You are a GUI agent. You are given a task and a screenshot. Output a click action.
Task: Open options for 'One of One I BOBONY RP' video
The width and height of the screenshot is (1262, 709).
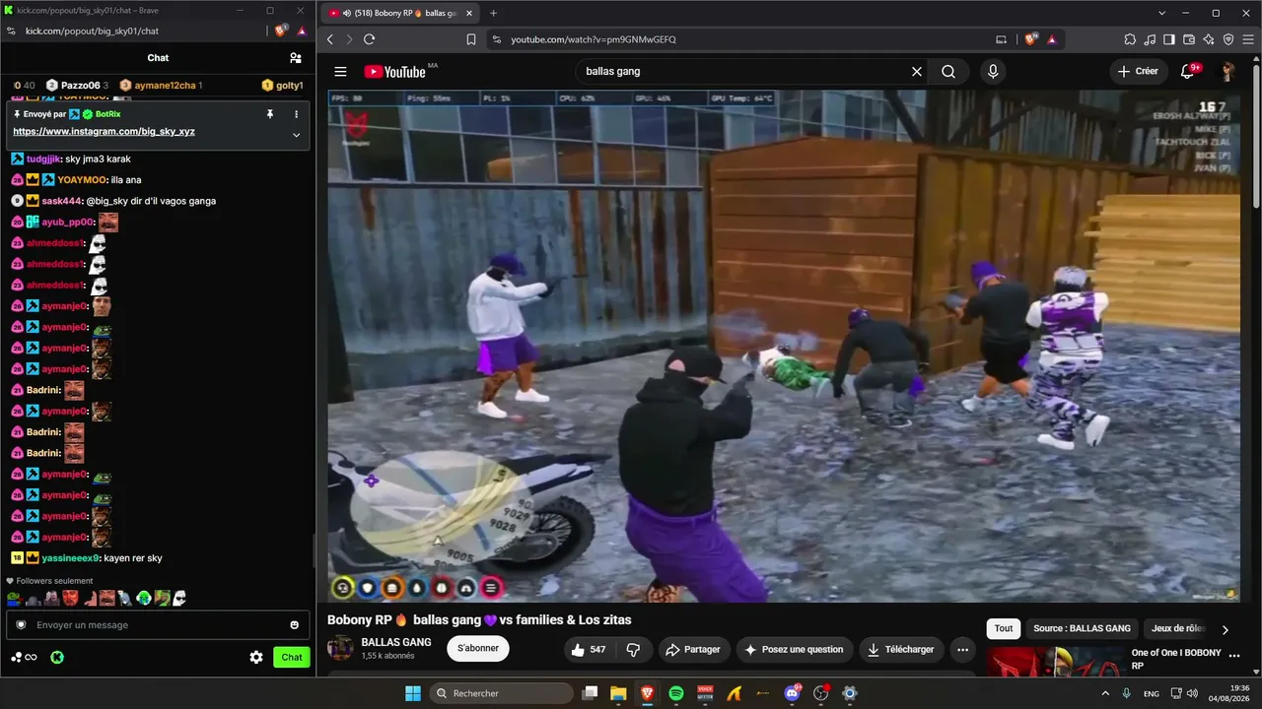point(1235,657)
